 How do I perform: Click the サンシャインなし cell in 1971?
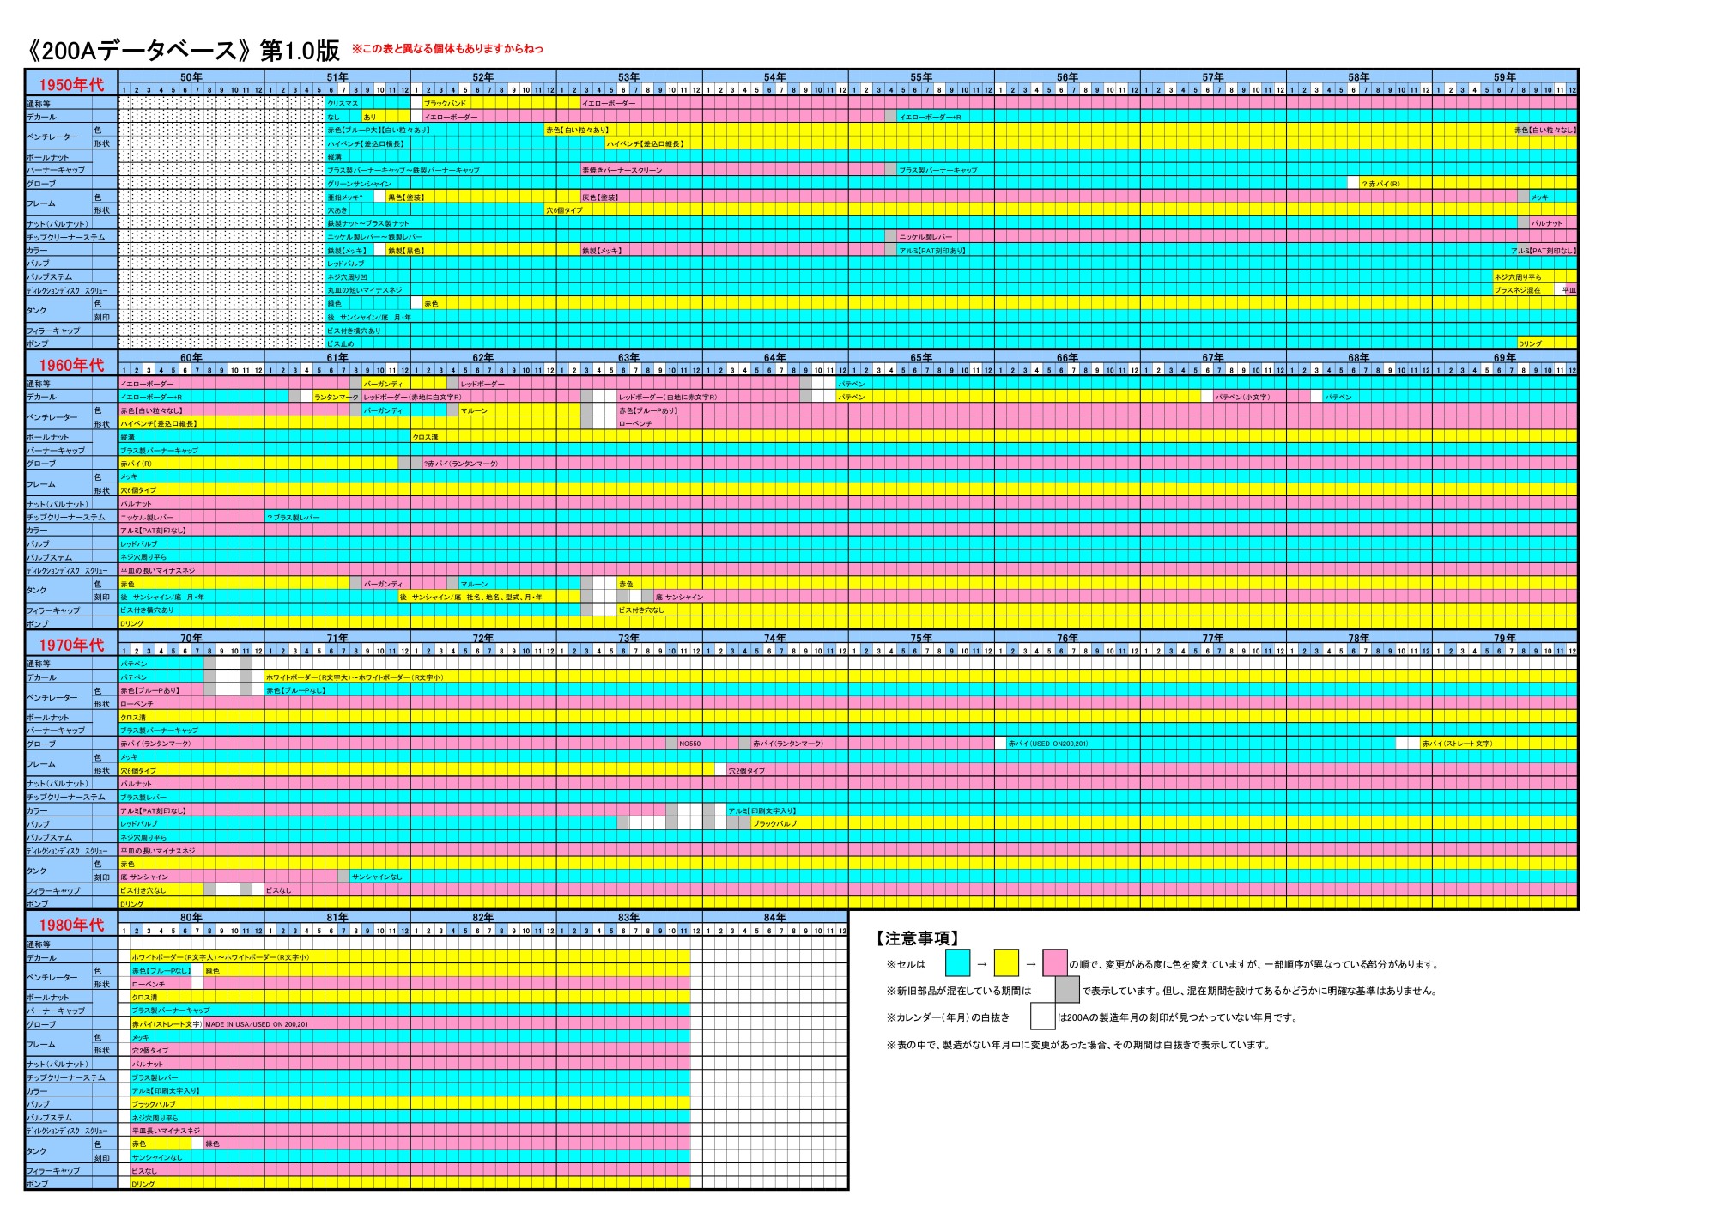coord(377,877)
